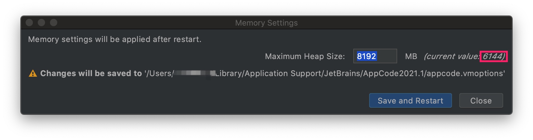Click the Maximum Heap Size label

pos(305,56)
